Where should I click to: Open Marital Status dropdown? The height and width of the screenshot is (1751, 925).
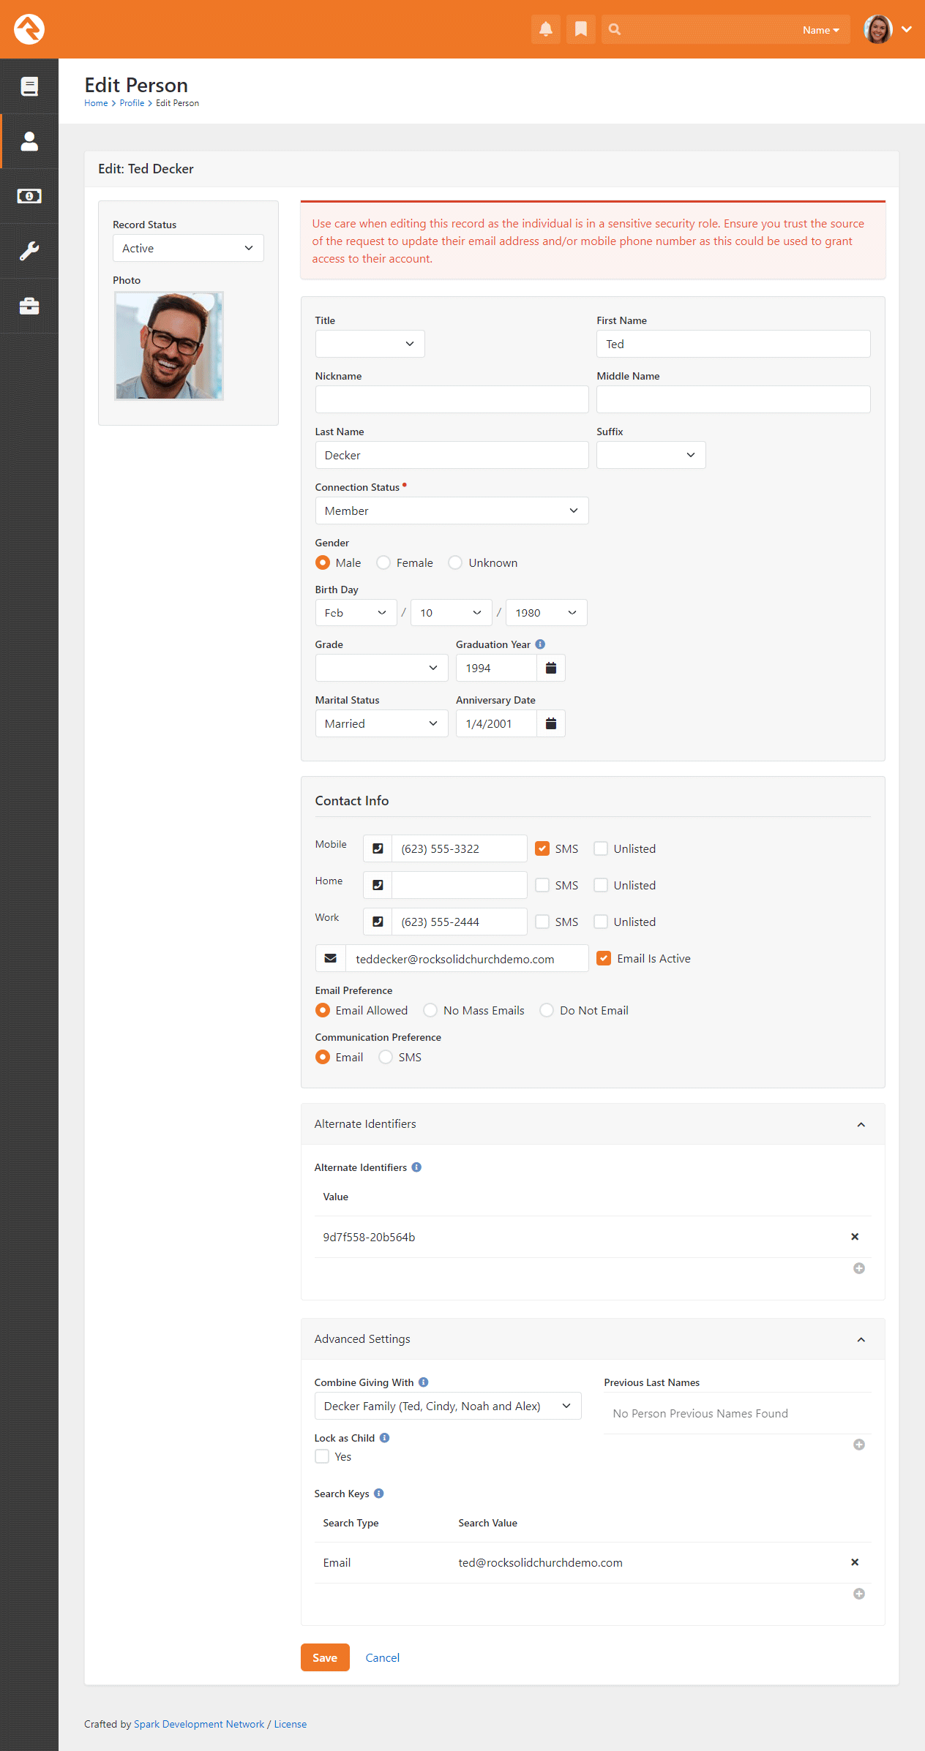[381, 723]
